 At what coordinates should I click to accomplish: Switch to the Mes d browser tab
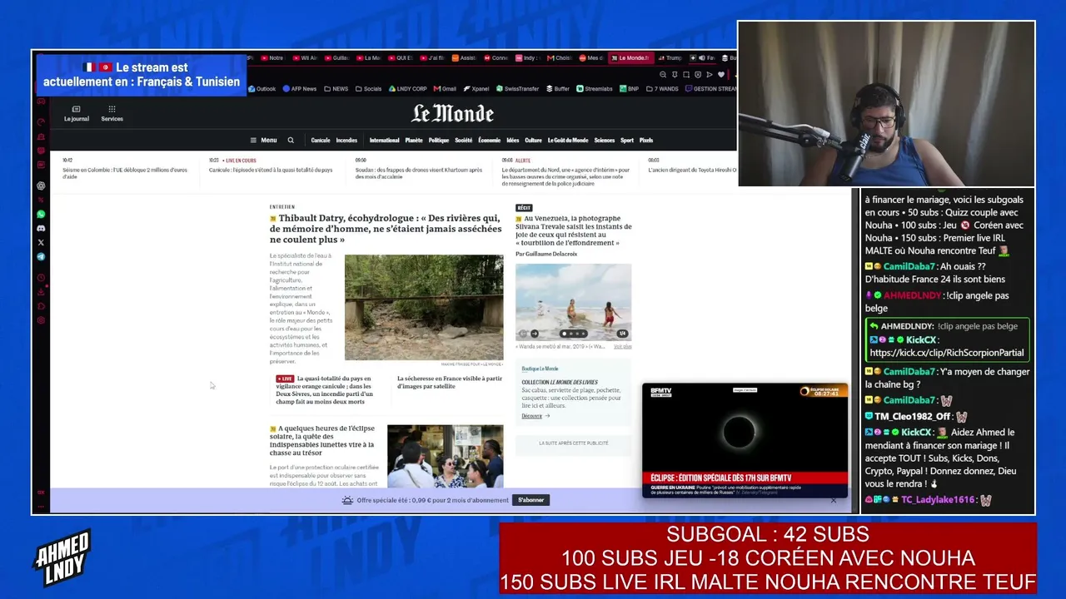click(590, 58)
